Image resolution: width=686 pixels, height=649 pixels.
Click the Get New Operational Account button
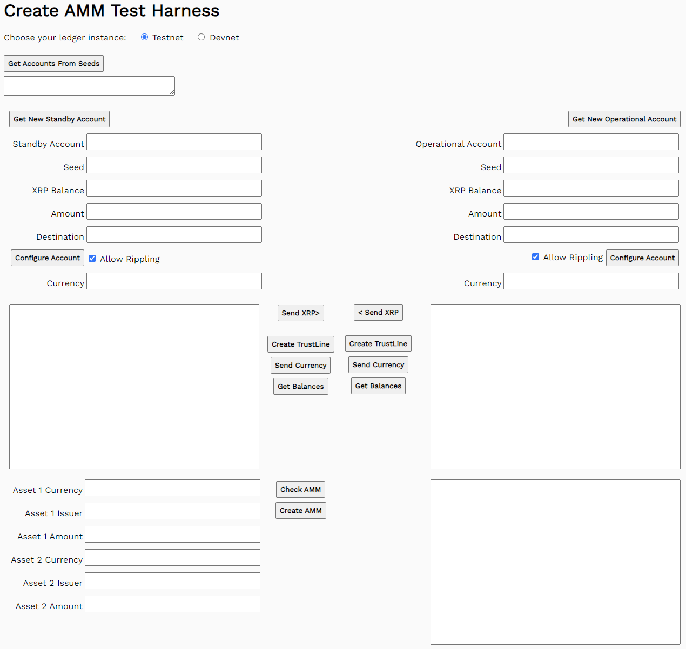pos(624,119)
